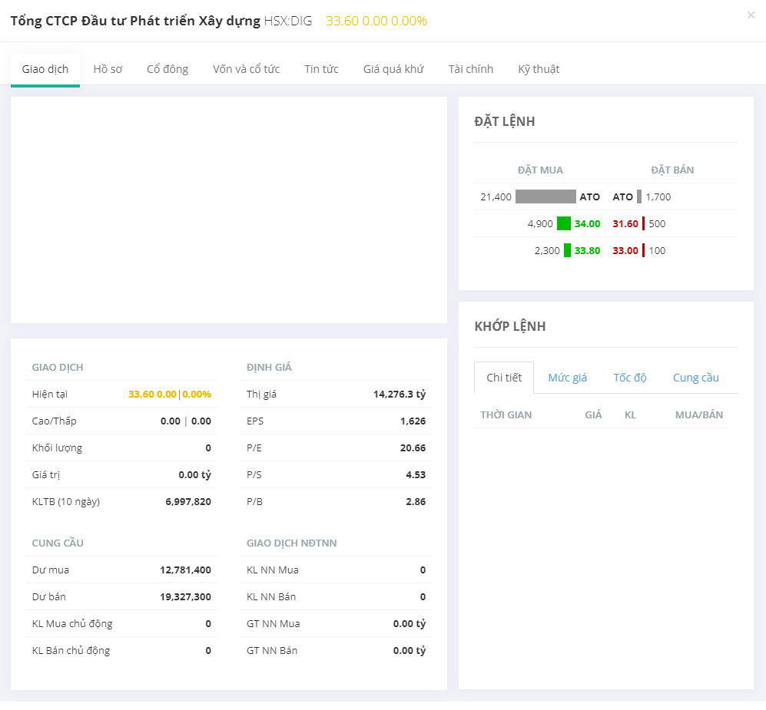Click the 34.00 buy price
The height and width of the screenshot is (710, 766).
(587, 224)
